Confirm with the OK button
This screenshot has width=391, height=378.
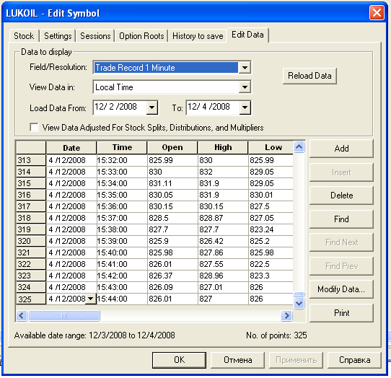click(x=179, y=360)
